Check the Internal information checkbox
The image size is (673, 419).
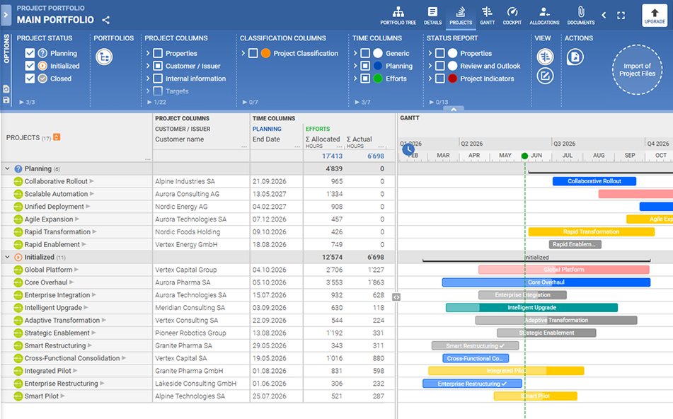[158, 78]
